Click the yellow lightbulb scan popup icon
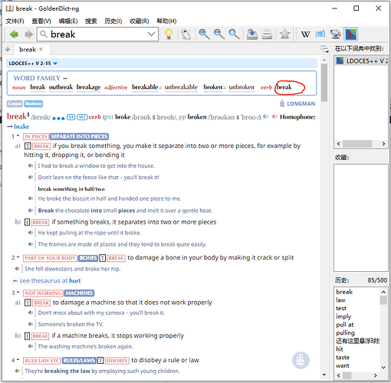 click(169, 34)
